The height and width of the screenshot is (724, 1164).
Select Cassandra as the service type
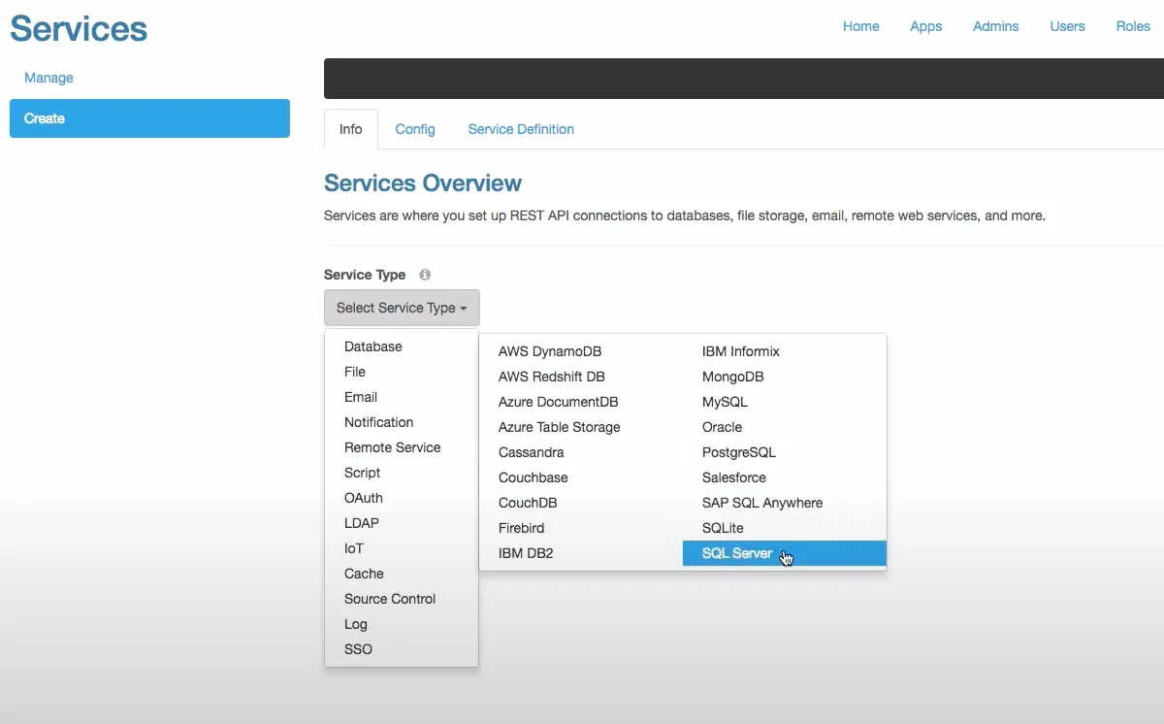[532, 452]
